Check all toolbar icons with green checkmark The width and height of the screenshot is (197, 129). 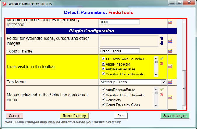click(162, 59)
